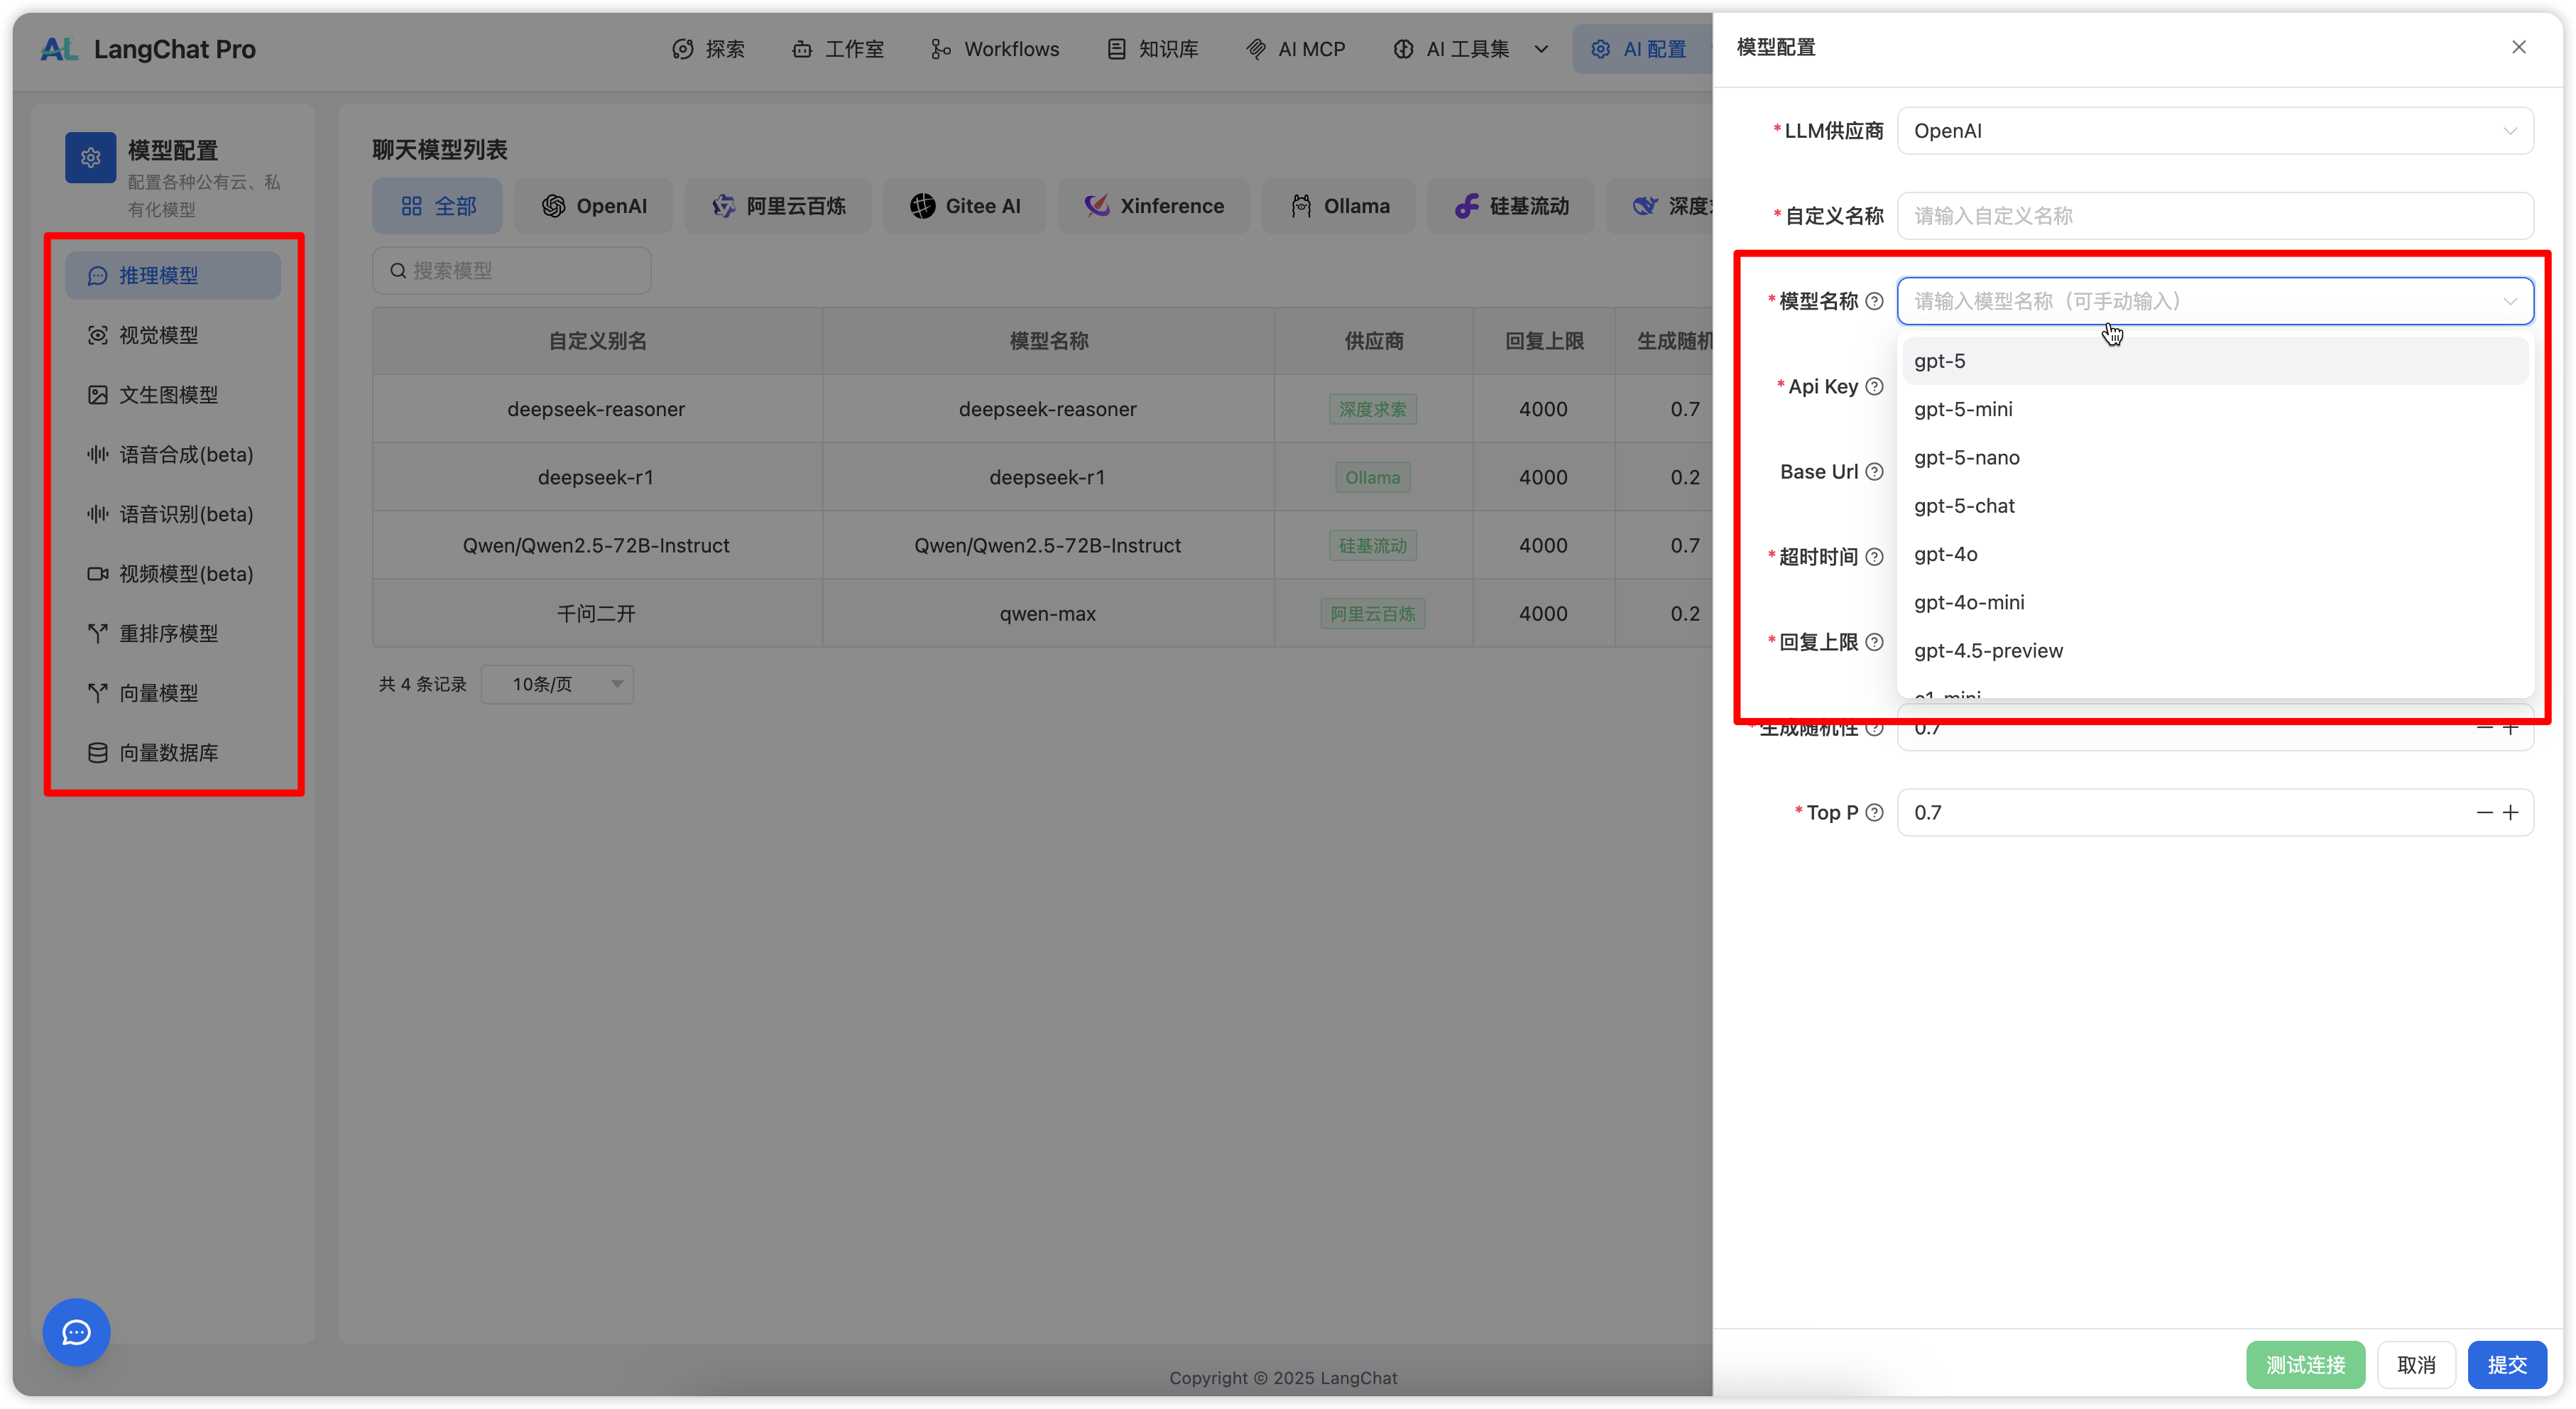Decrease Top P with minus stepper
This screenshot has height=1409, width=2576.
[x=2484, y=813]
